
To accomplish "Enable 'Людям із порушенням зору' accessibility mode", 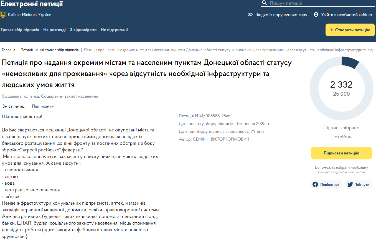I will pos(281,15).
